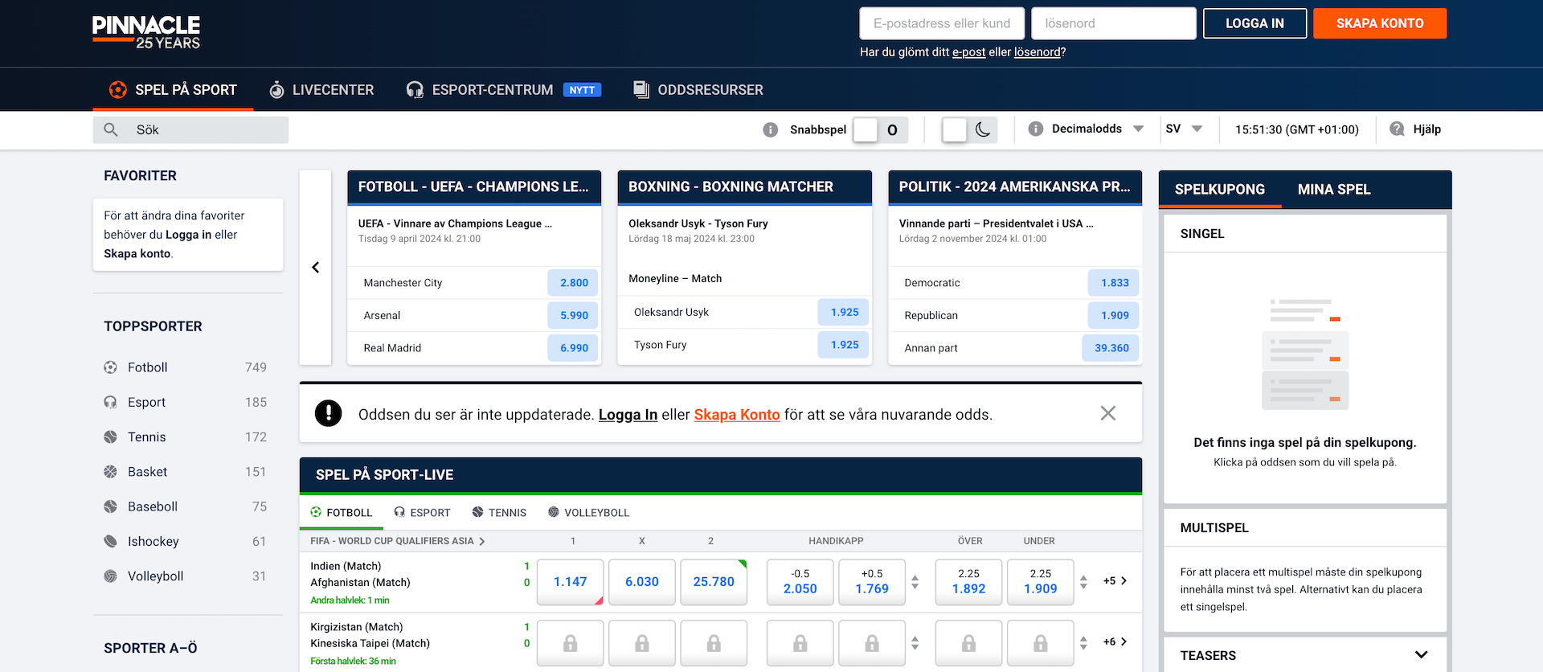Click the Logga In button
1543x672 pixels.
coord(1254,23)
